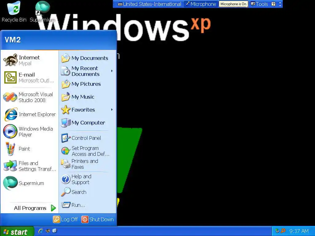
Task: Click Mypal quick launch taskbar icon
Action: [x=48, y=231]
